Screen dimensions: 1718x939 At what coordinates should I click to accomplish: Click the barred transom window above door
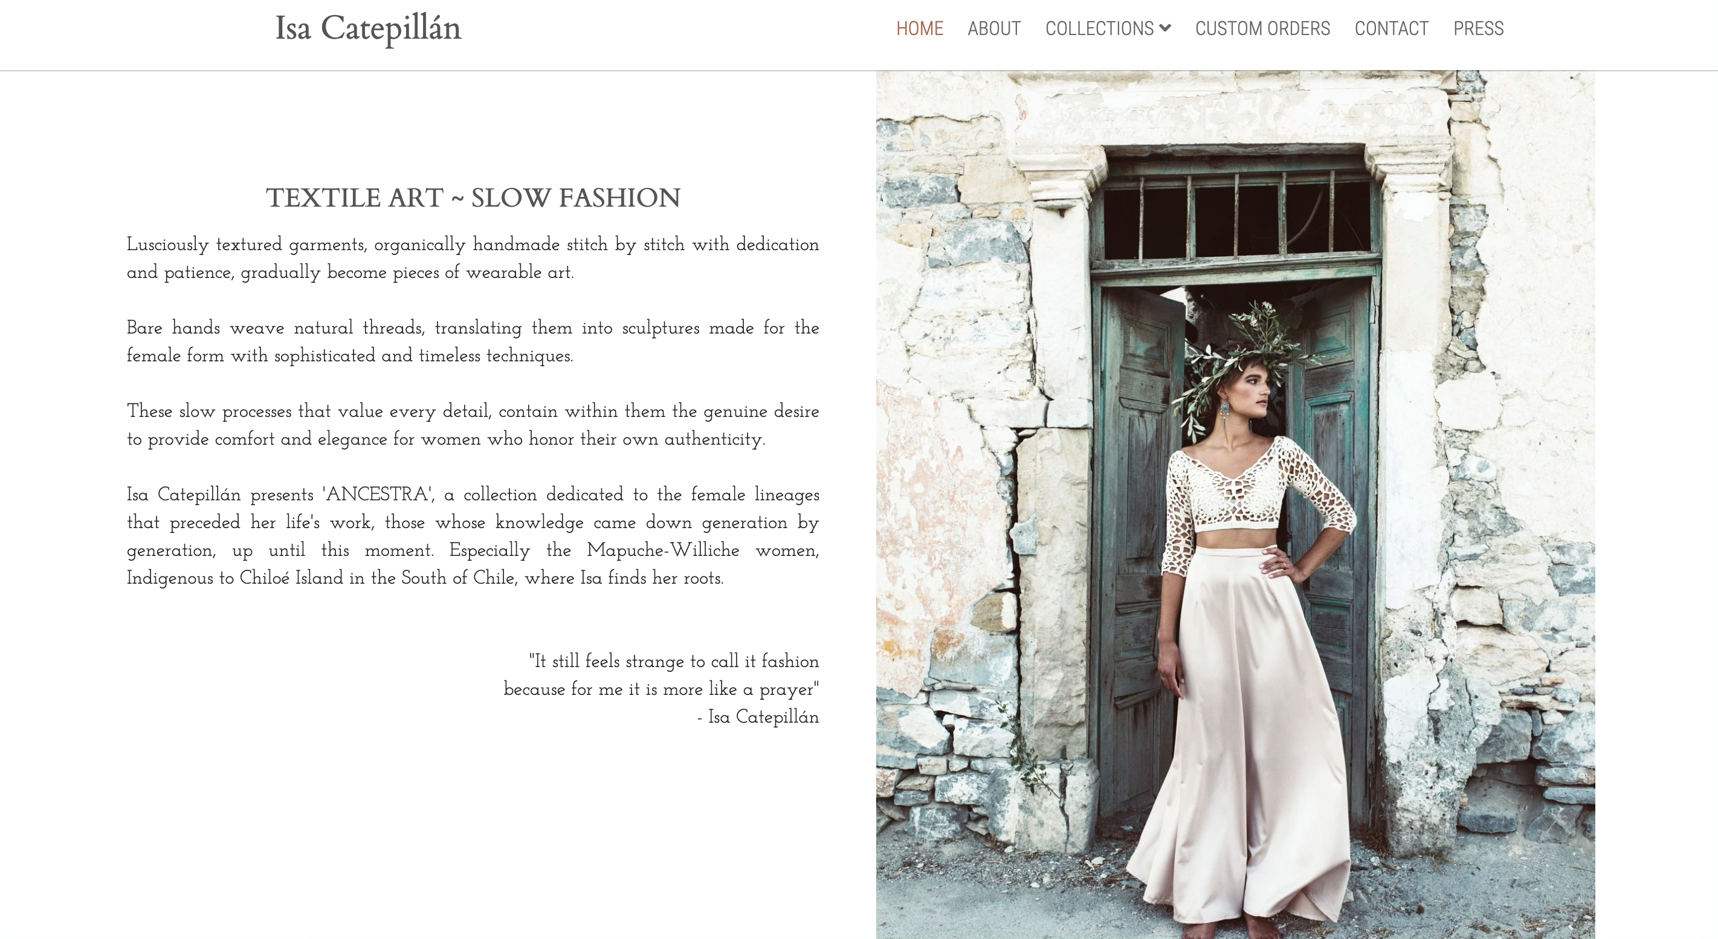pyautogui.click(x=1237, y=215)
